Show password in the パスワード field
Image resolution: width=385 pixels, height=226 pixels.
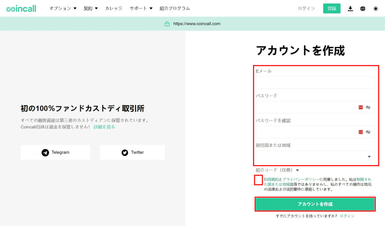click(x=368, y=107)
